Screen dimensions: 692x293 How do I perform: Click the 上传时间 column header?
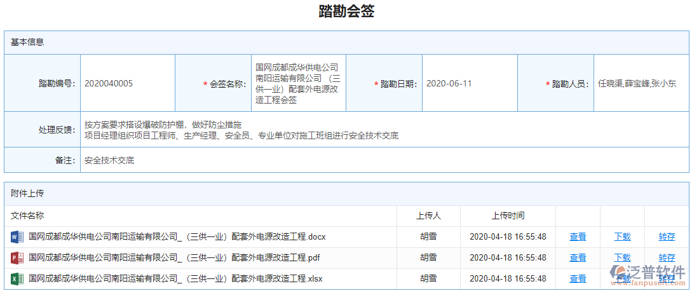[x=508, y=216]
